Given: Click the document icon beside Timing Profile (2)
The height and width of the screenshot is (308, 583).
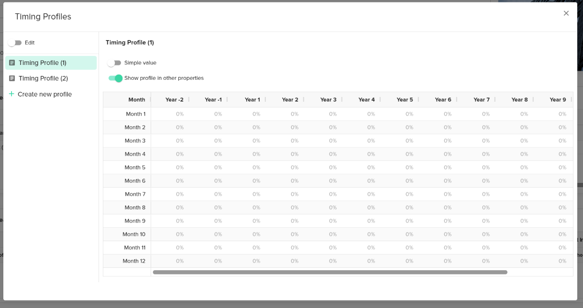Looking at the screenshot, I should coord(12,78).
